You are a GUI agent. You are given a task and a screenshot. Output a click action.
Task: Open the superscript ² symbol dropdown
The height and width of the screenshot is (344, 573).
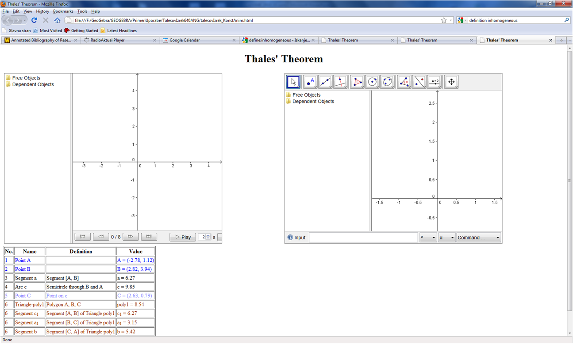[428, 238]
